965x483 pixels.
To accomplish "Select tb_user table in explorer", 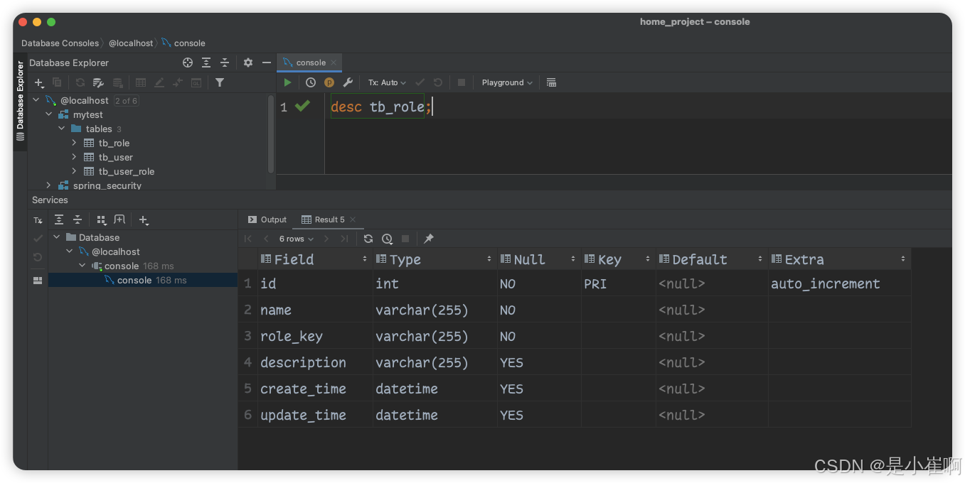I will point(115,157).
